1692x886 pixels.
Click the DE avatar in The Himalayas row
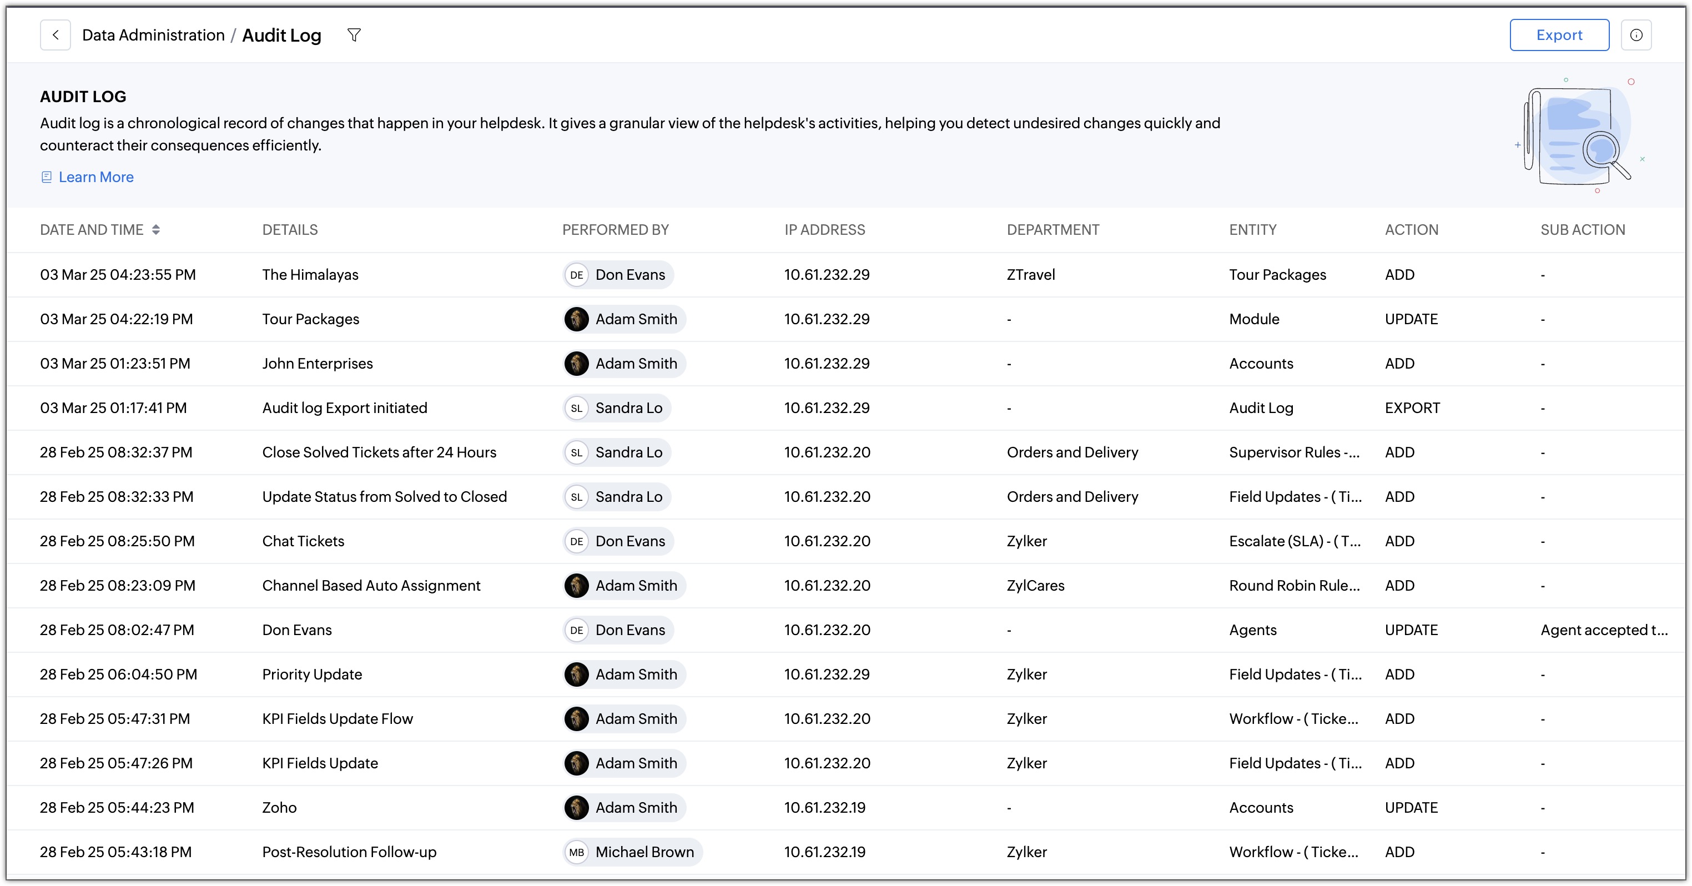pyautogui.click(x=576, y=275)
